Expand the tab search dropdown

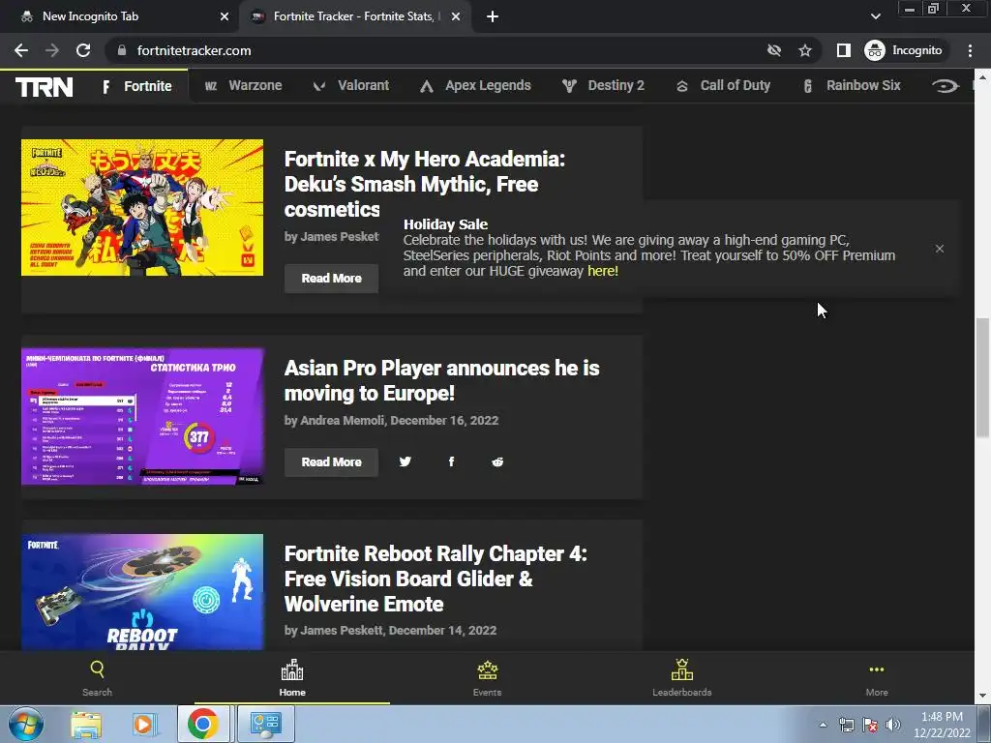coord(875,16)
